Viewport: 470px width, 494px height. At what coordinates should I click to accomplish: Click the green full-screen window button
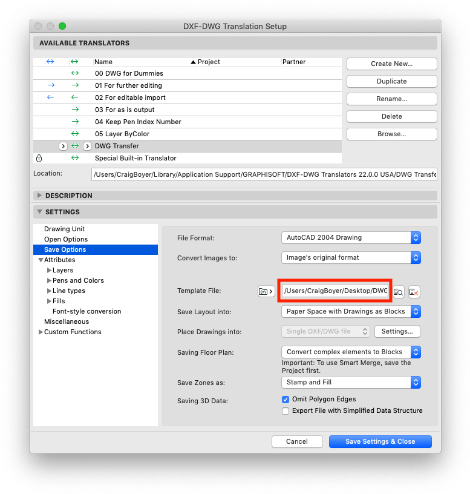(x=62, y=26)
